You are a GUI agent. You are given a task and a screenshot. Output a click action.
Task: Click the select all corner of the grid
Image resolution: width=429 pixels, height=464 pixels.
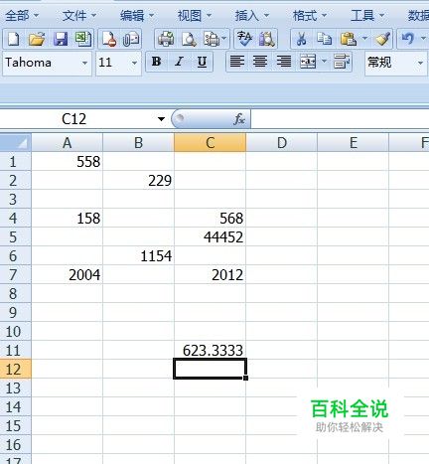point(16,142)
